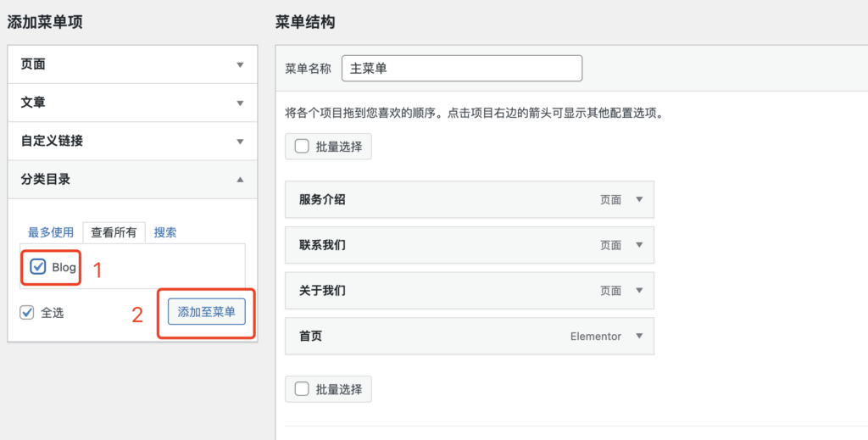868x440 pixels.
Task: Expand the 页面 panel arrow
Action: click(240, 64)
